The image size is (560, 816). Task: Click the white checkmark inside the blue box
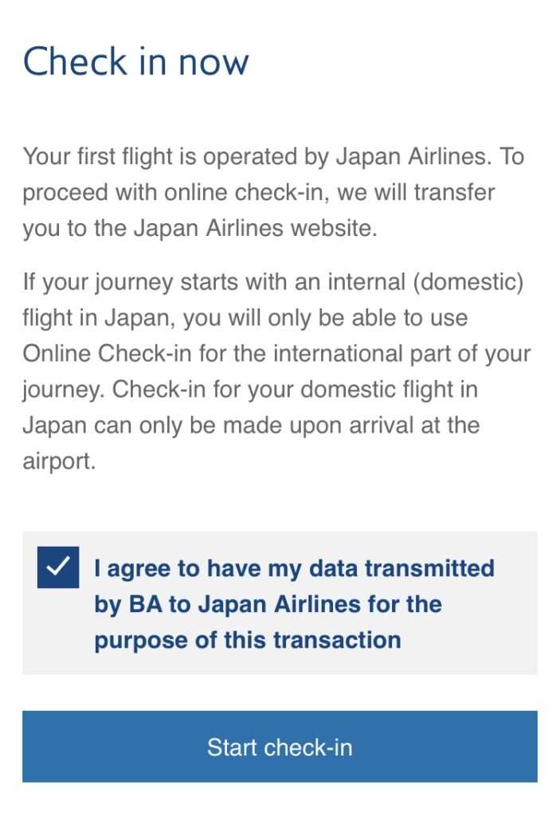58,567
